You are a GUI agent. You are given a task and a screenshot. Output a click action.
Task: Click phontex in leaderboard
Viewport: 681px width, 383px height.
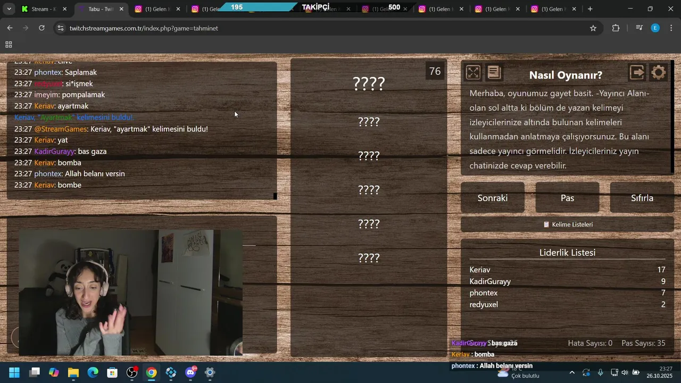484,293
